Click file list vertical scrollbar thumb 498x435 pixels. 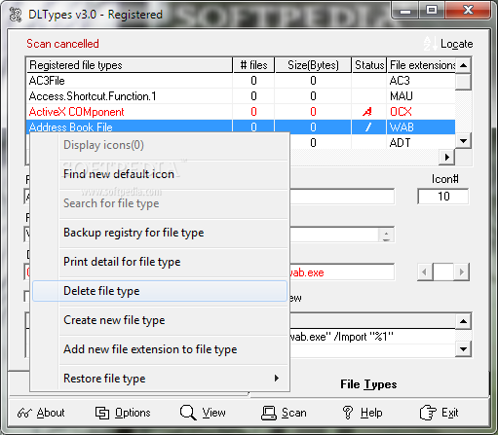(463, 82)
